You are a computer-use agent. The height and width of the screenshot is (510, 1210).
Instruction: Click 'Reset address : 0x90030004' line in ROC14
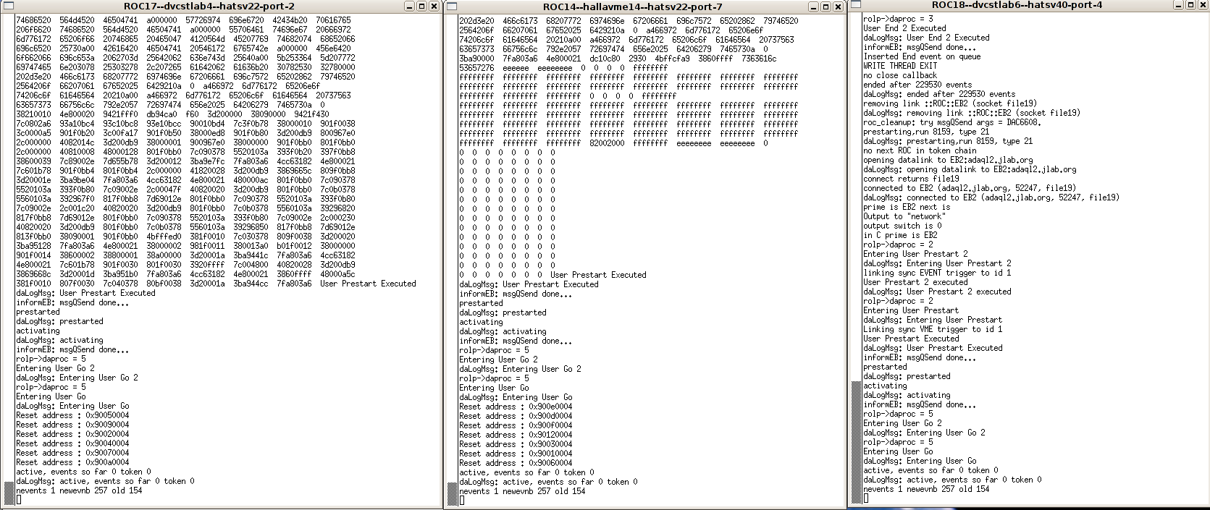[516, 444]
